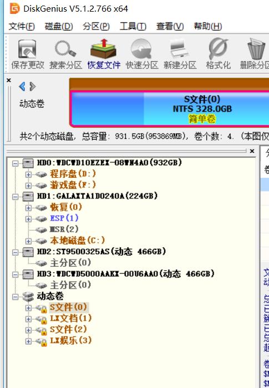Open the 文件(F) menu
Image resolution: width=269 pixels, height=388 pixels.
(x=22, y=26)
